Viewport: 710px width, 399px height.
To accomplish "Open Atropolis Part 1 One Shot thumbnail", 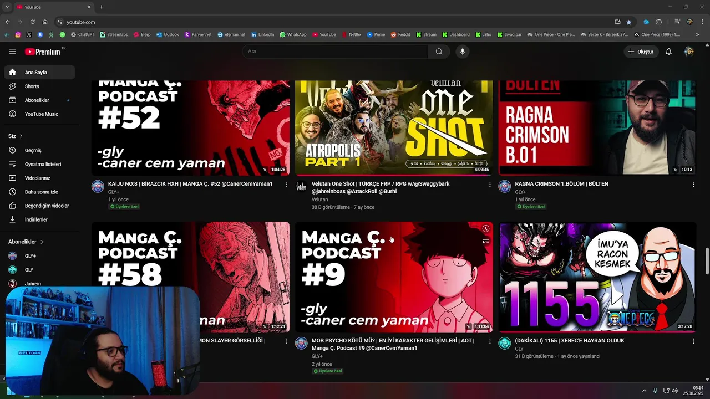I will (x=394, y=127).
